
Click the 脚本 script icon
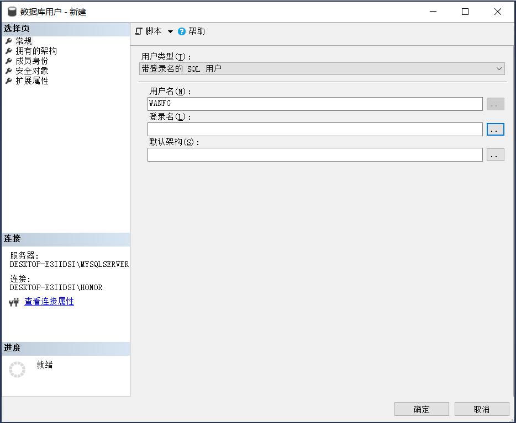139,31
